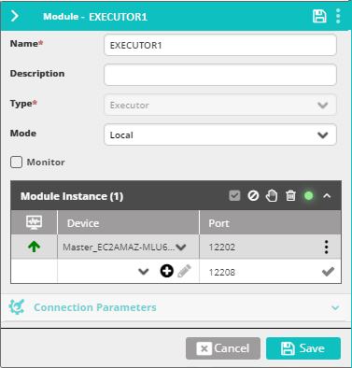Screen dimensions: 352x368
Task: Click the trash delete icon in Module Instance
Action: [290, 196]
